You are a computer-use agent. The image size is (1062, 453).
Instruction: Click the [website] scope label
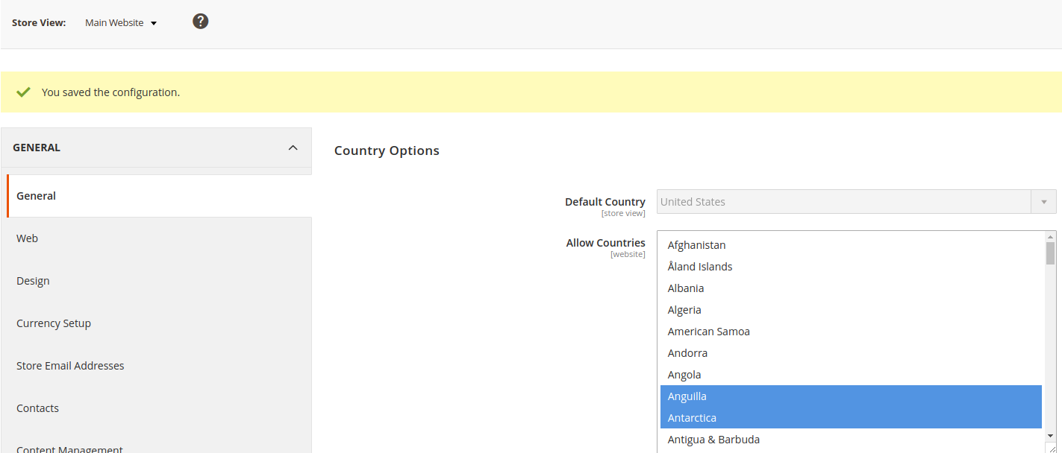click(628, 253)
